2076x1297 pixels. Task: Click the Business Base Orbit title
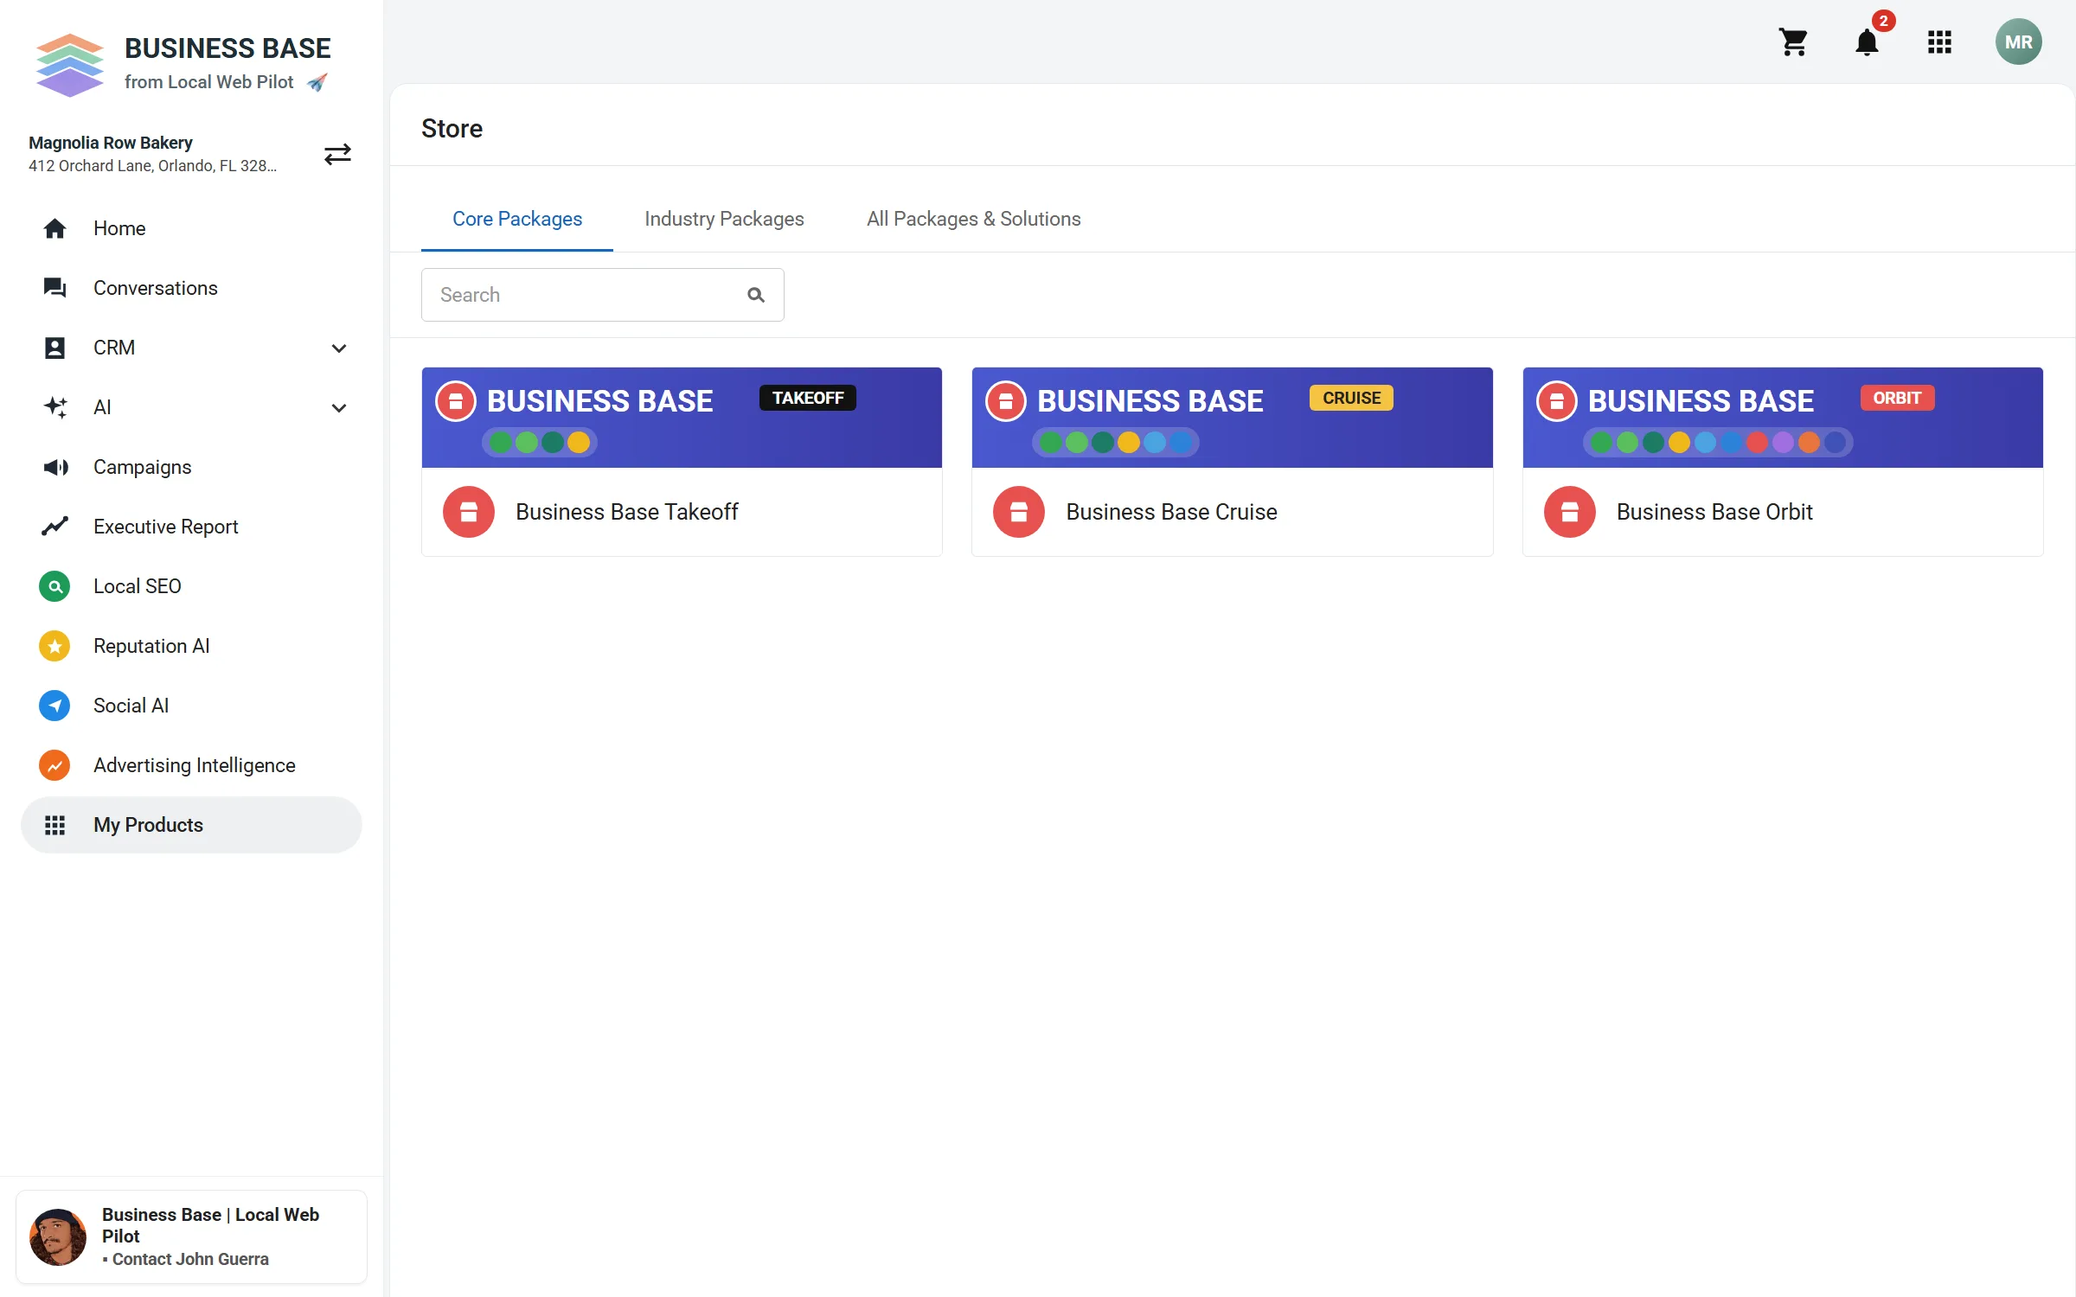coord(1714,512)
